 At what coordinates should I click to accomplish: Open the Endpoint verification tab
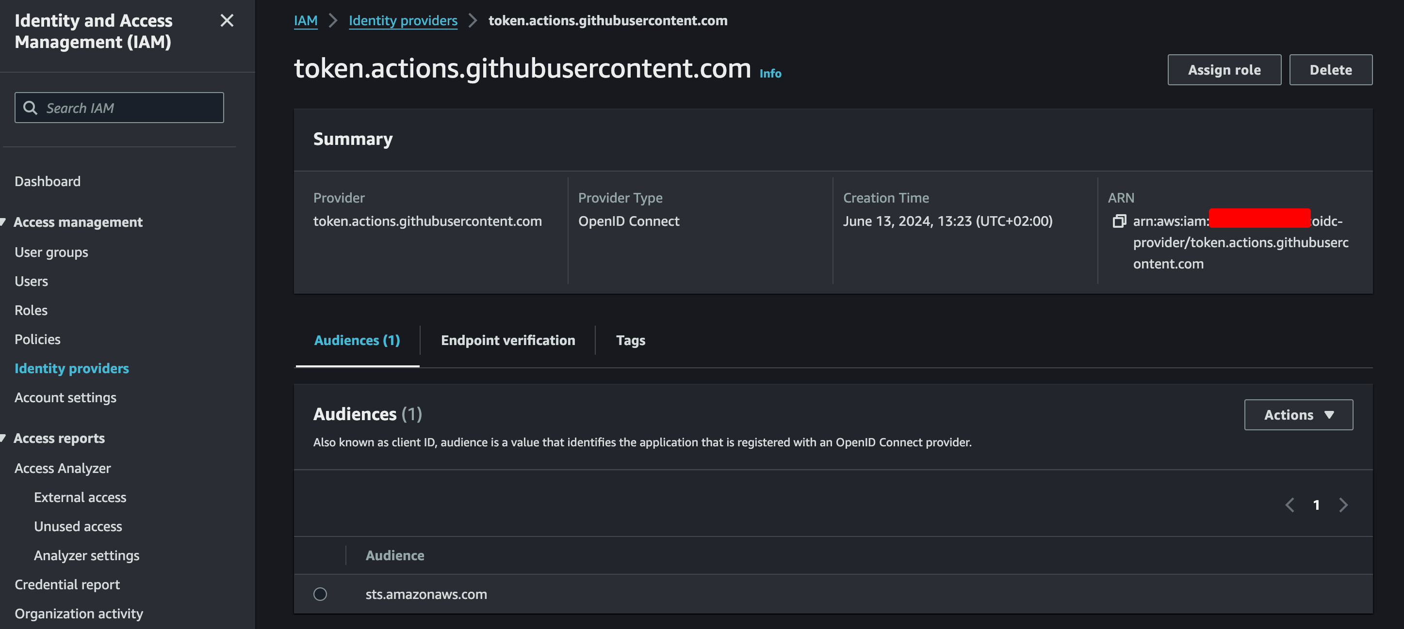507,340
